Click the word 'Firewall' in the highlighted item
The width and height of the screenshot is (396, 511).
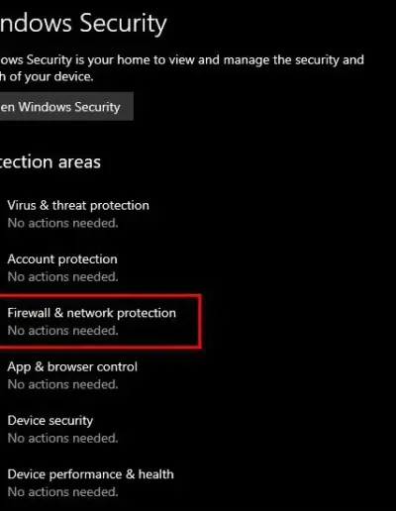click(x=29, y=313)
